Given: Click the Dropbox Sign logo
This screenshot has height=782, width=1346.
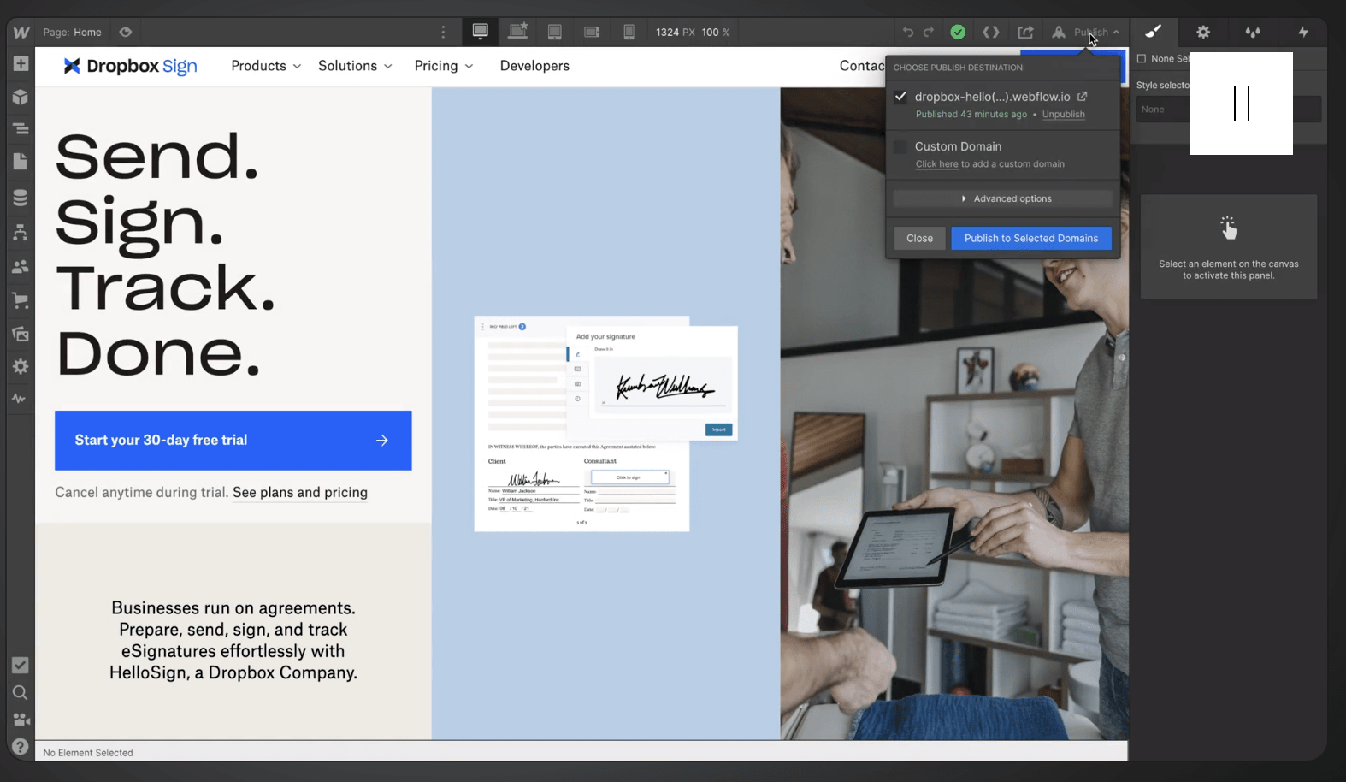Looking at the screenshot, I should (130, 66).
